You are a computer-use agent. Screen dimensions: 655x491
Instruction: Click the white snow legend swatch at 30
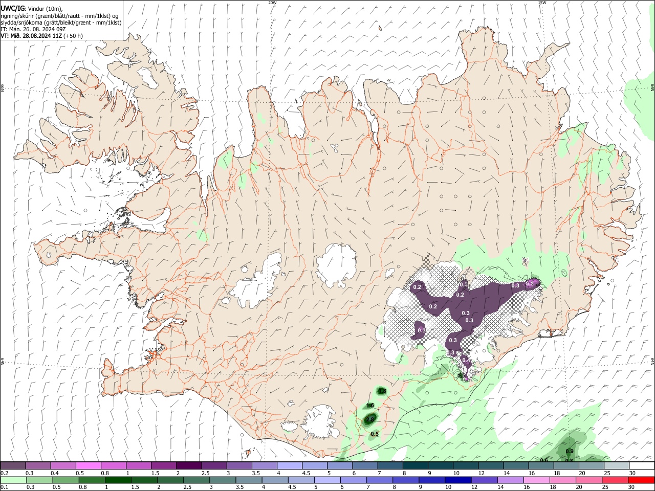642,465
